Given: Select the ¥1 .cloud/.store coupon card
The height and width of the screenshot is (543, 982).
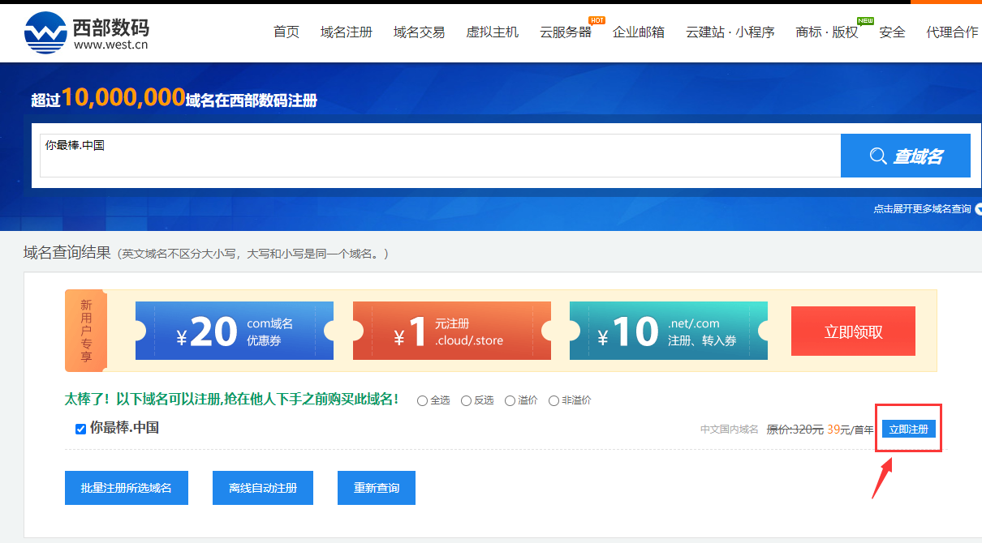Looking at the screenshot, I should point(452,331).
